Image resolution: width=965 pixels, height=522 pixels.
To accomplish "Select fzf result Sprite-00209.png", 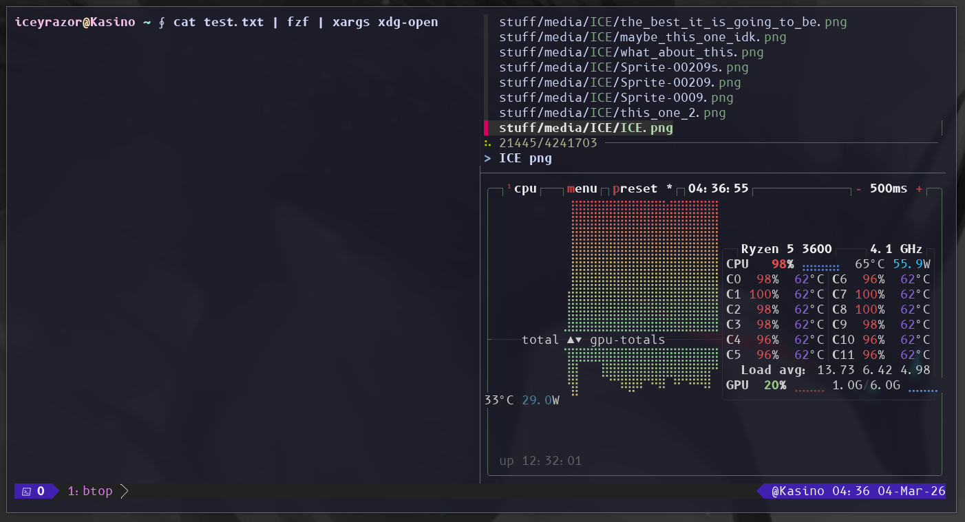I will (620, 83).
